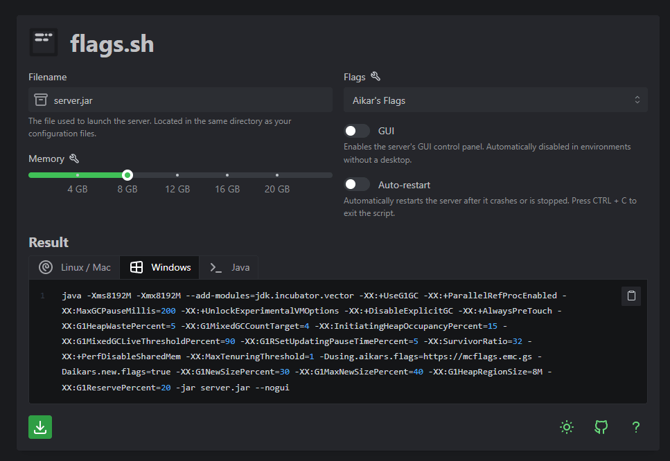Enable the GUI toggle switch

(358, 131)
